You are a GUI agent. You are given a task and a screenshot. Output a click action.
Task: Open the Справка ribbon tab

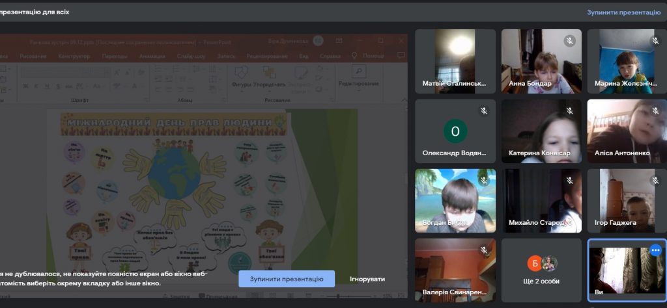pyautogui.click(x=330, y=56)
